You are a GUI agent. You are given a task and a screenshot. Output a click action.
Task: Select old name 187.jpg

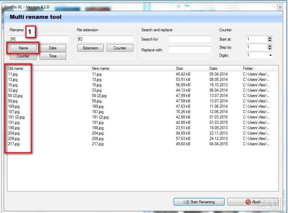[x=14, y=112]
